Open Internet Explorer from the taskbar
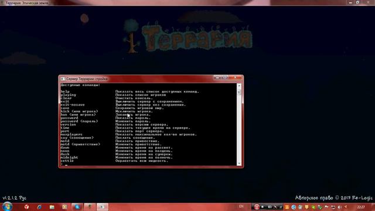This screenshot has height=211, width=375. 39,207
